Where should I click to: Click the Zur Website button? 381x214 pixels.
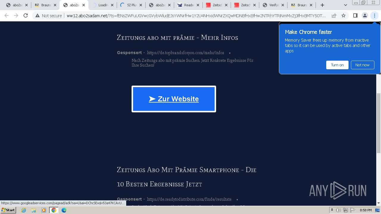(x=174, y=99)
